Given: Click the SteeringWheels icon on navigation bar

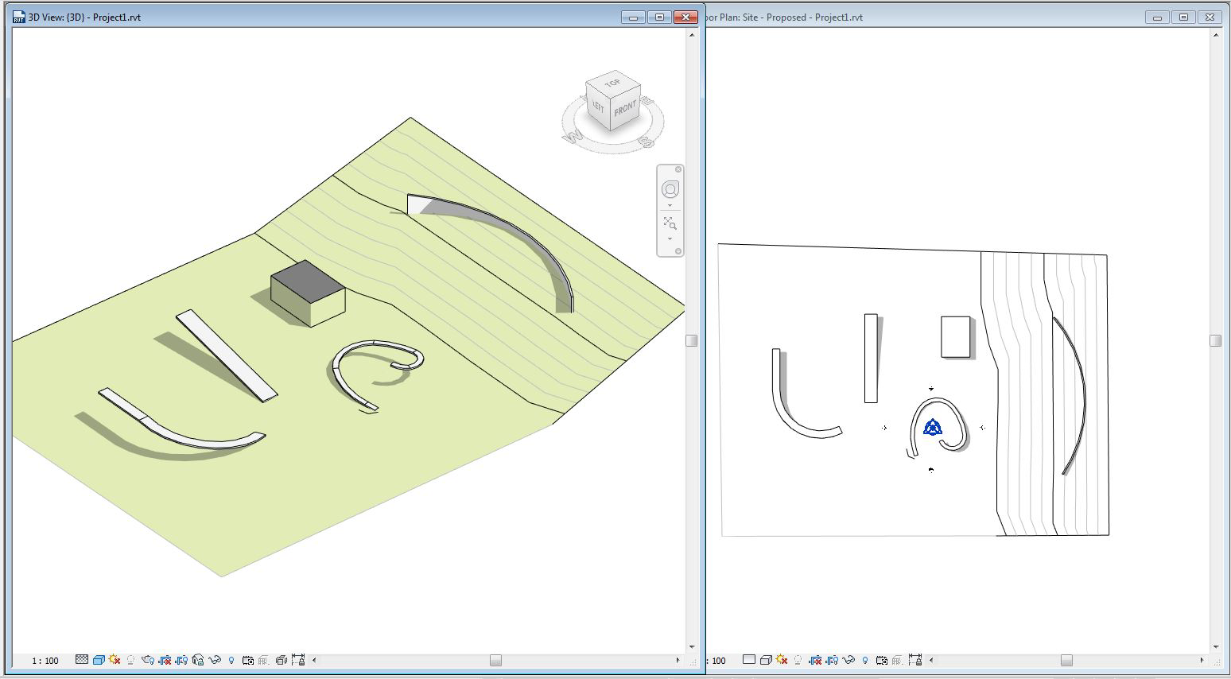Looking at the screenshot, I should click(670, 188).
